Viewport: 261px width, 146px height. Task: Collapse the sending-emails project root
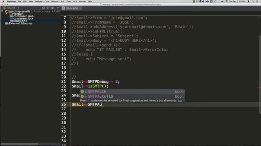click(2, 11)
